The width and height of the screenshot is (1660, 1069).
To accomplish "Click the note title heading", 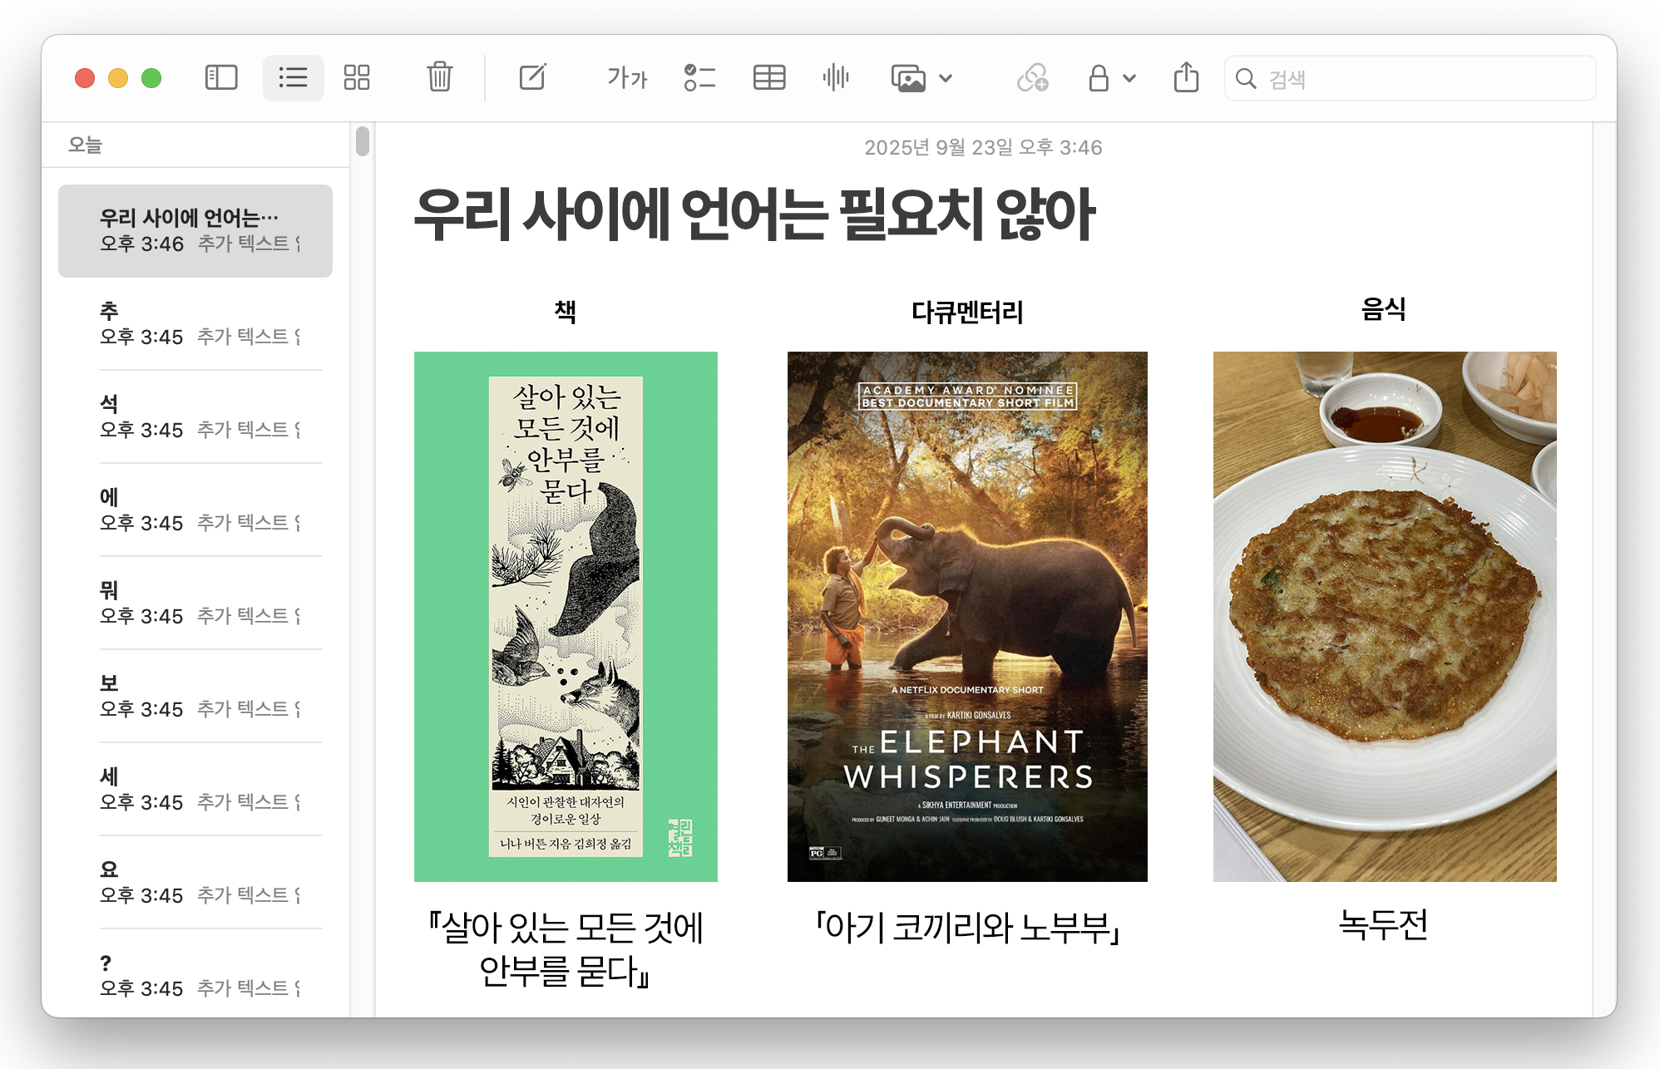I will click(754, 214).
